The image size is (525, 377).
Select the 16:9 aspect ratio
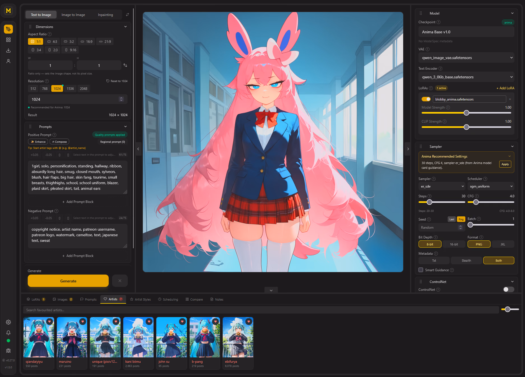coord(86,41)
